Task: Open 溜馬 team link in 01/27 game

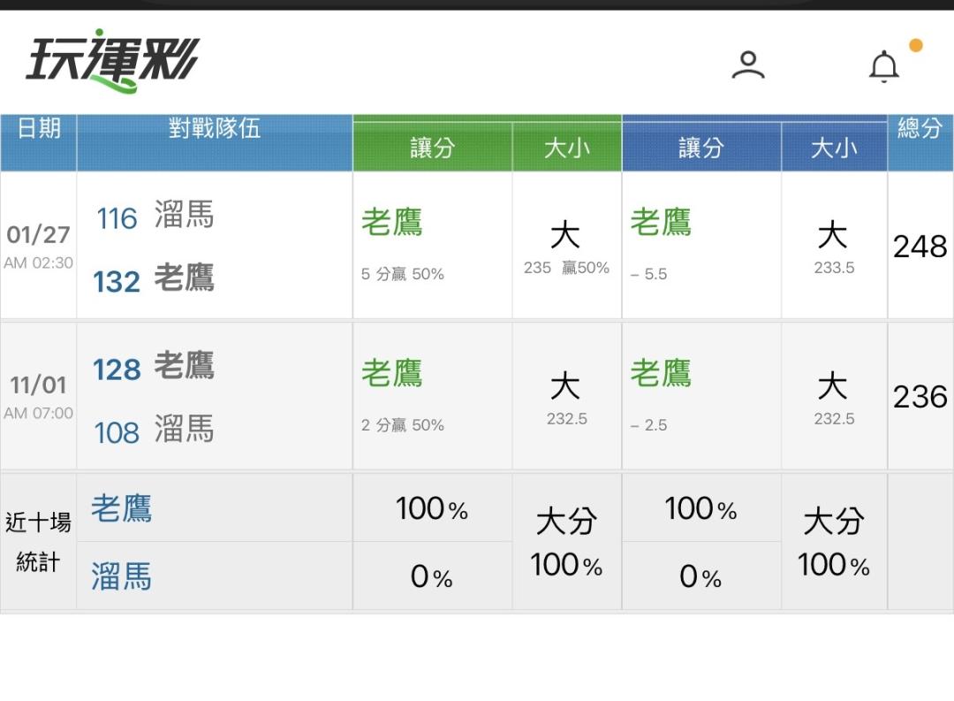Action: tap(184, 215)
